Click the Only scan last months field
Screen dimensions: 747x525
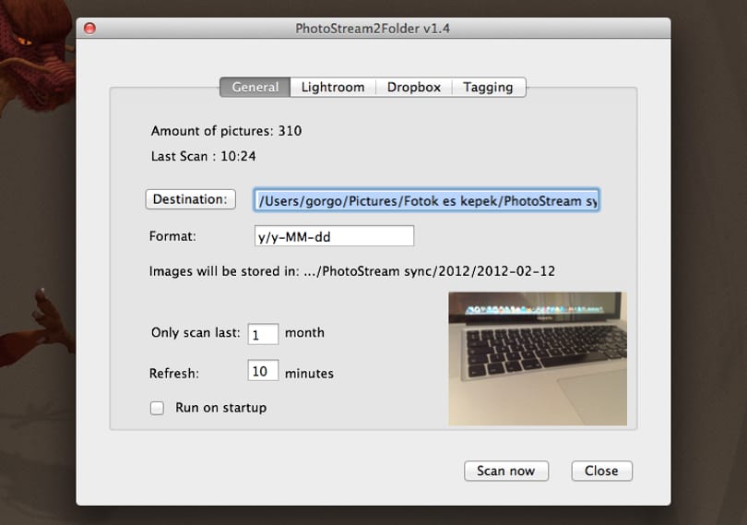[x=263, y=334]
